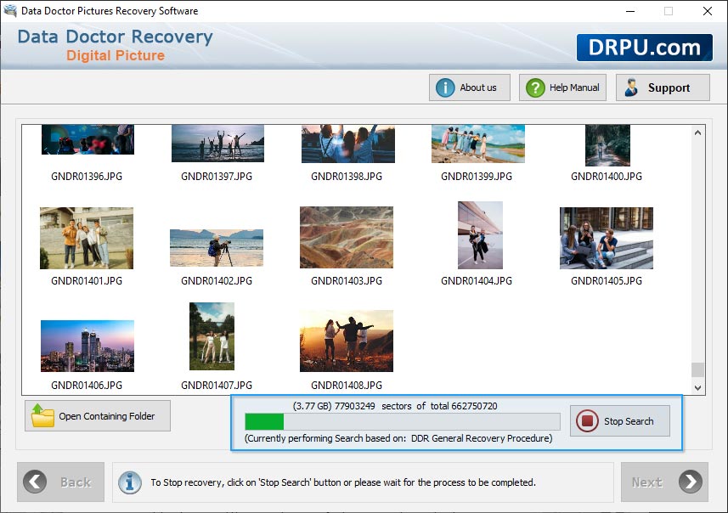Click the Back button label
728x513 pixels.
[x=76, y=482]
